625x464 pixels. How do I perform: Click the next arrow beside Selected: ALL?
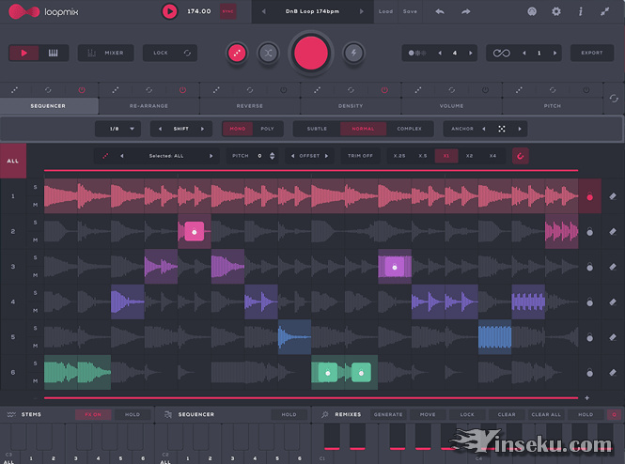click(222, 155)
